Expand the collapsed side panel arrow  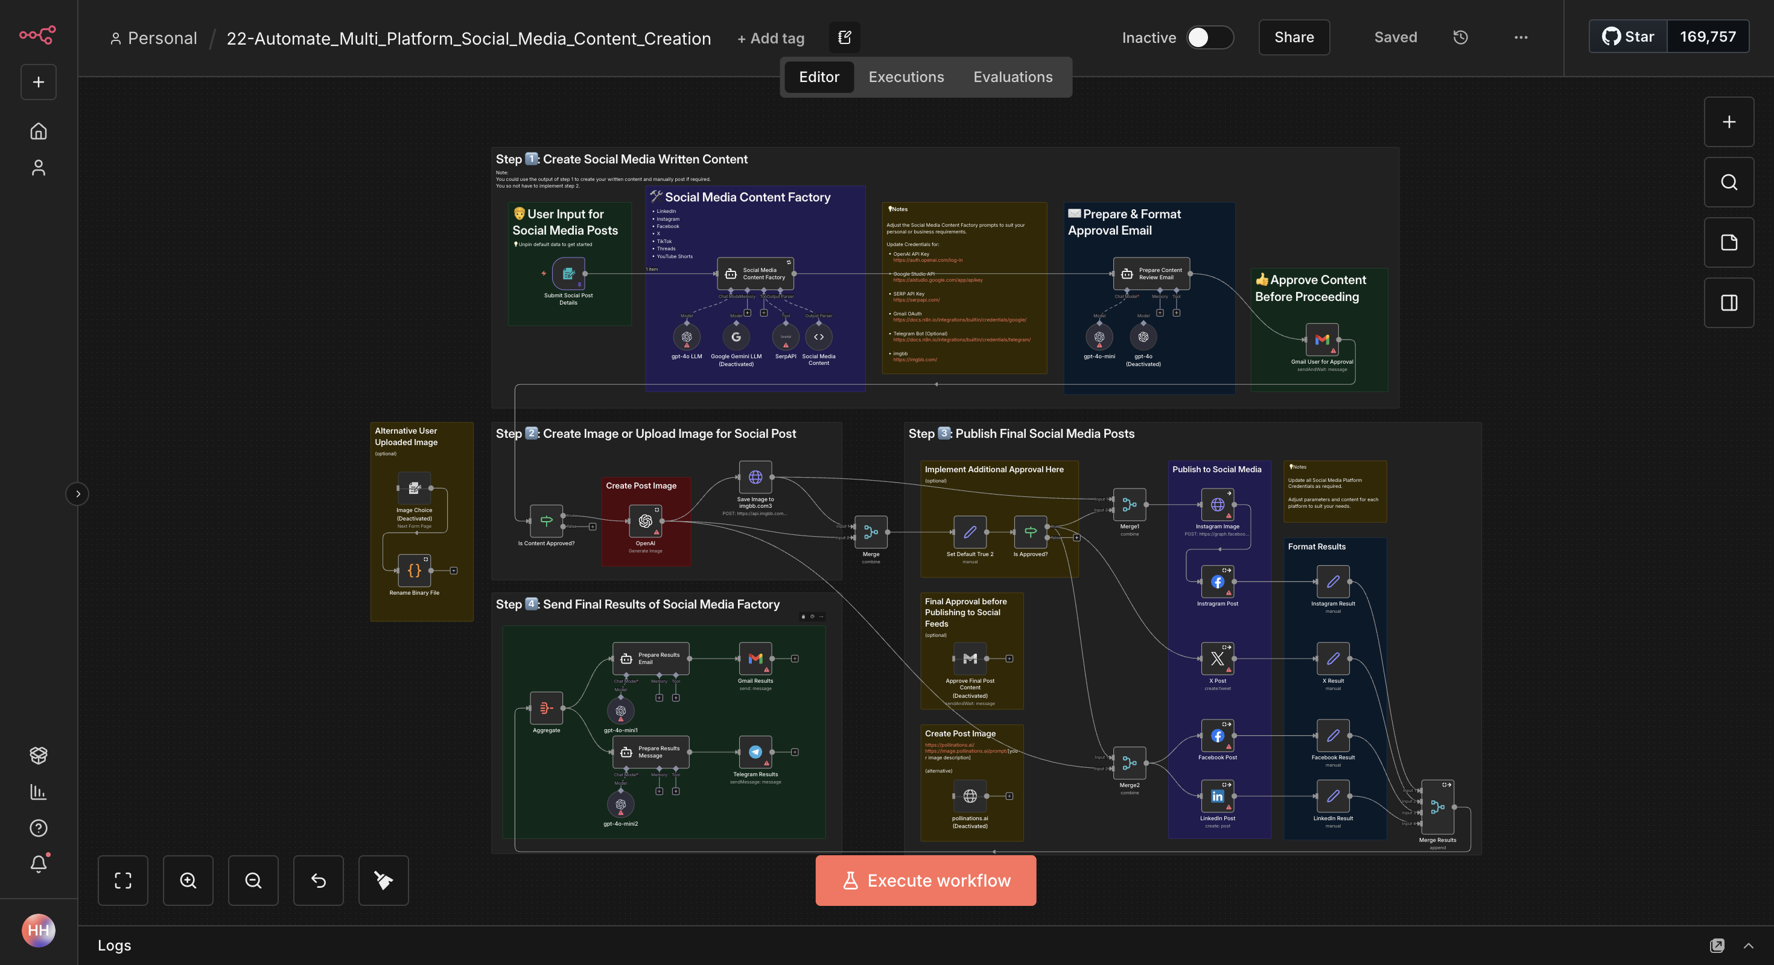[78, 493]
